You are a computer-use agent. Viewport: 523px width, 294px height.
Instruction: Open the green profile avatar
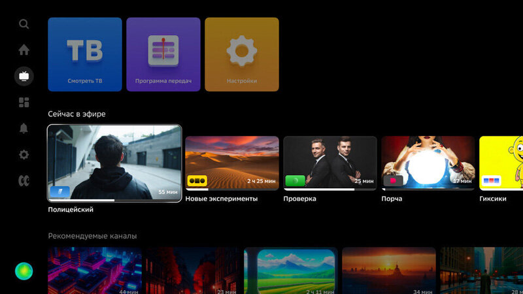(x=24, y=271)
